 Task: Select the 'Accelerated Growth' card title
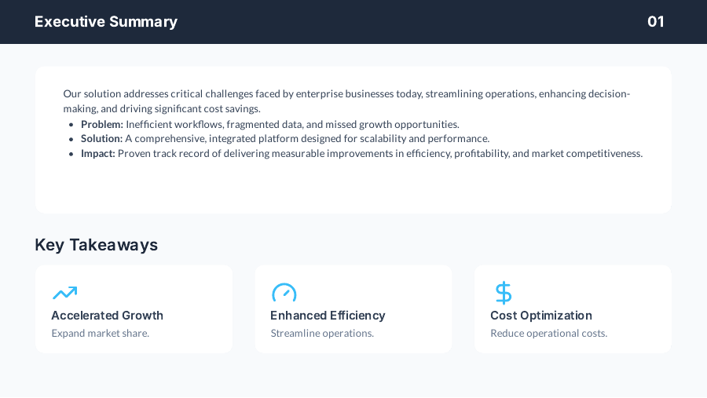[x=107, y=316]
